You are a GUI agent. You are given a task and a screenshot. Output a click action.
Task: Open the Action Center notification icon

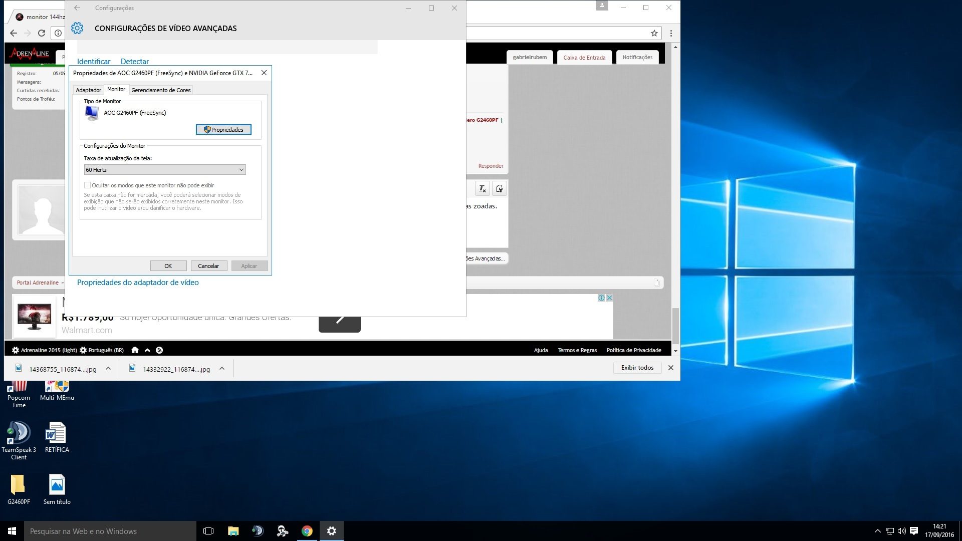click(x=914, y=531)
